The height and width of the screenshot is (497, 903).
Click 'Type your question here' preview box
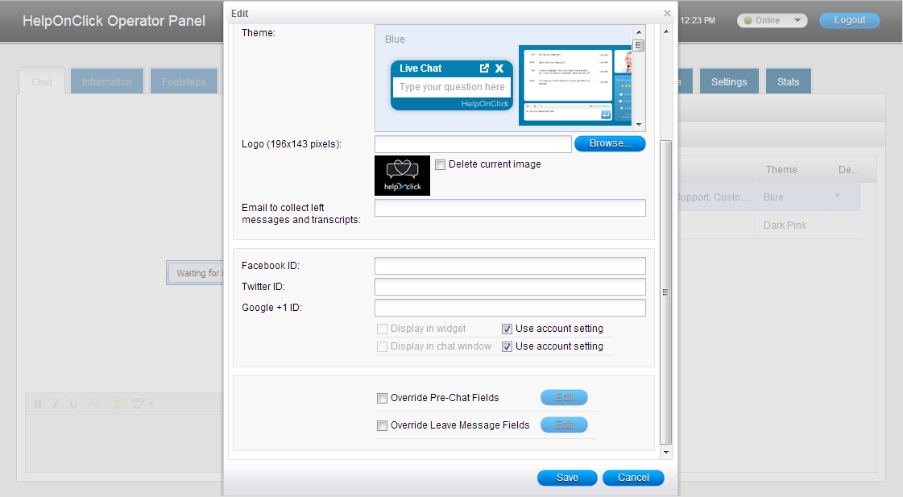click(x=452, y=87)
